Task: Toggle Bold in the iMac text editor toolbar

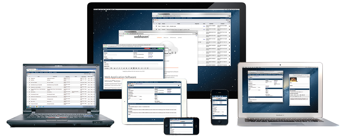Action: (126, 68)
